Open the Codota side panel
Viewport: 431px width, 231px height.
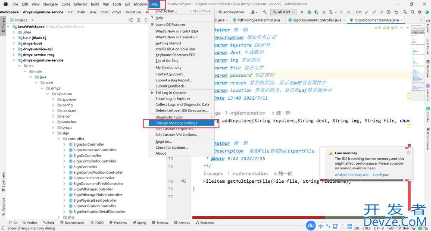coord(428,114)
